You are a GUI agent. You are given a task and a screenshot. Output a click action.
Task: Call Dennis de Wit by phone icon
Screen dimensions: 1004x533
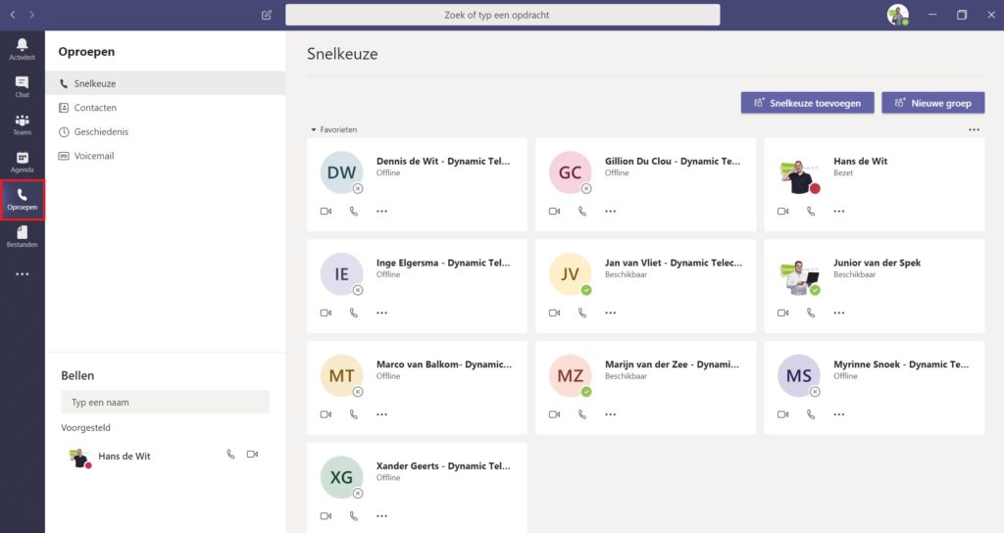point(353,212)
